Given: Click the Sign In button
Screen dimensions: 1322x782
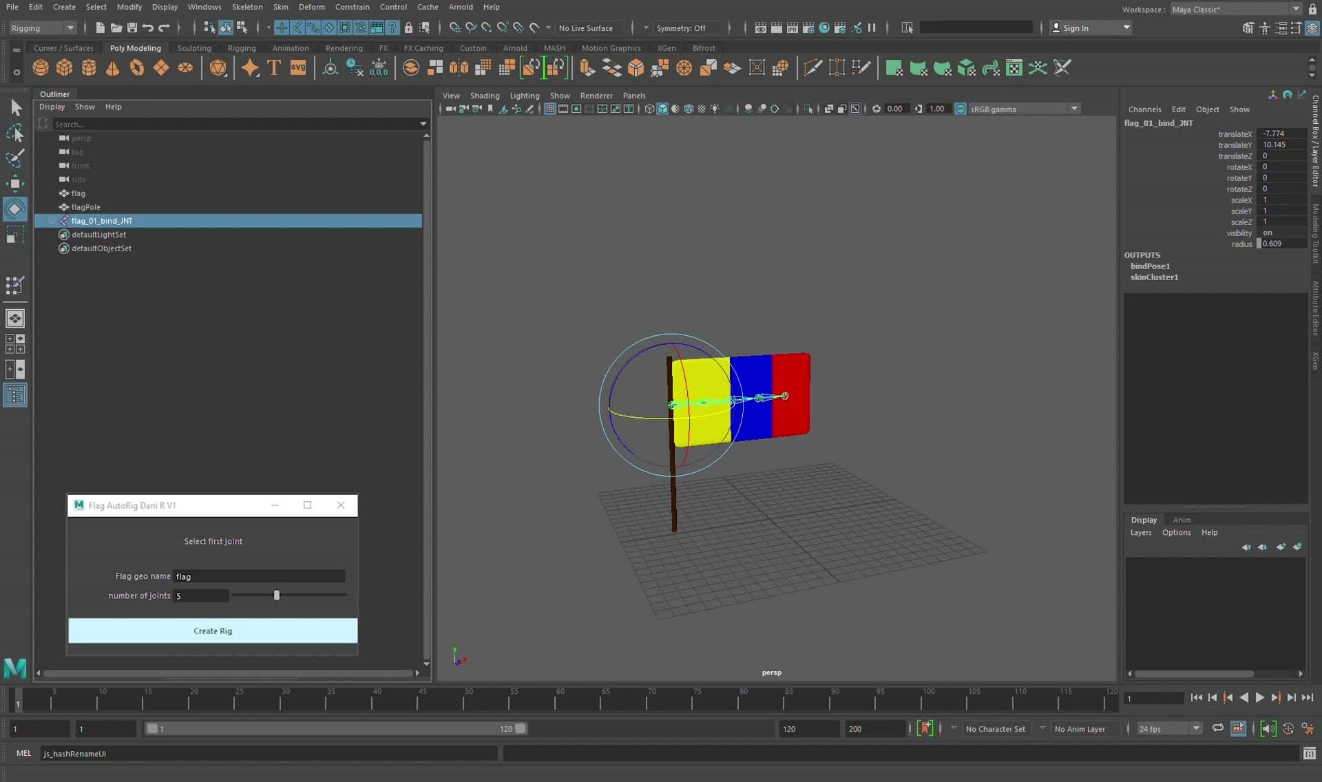Looking at the screenshot, I should (x=1077, y=28).
